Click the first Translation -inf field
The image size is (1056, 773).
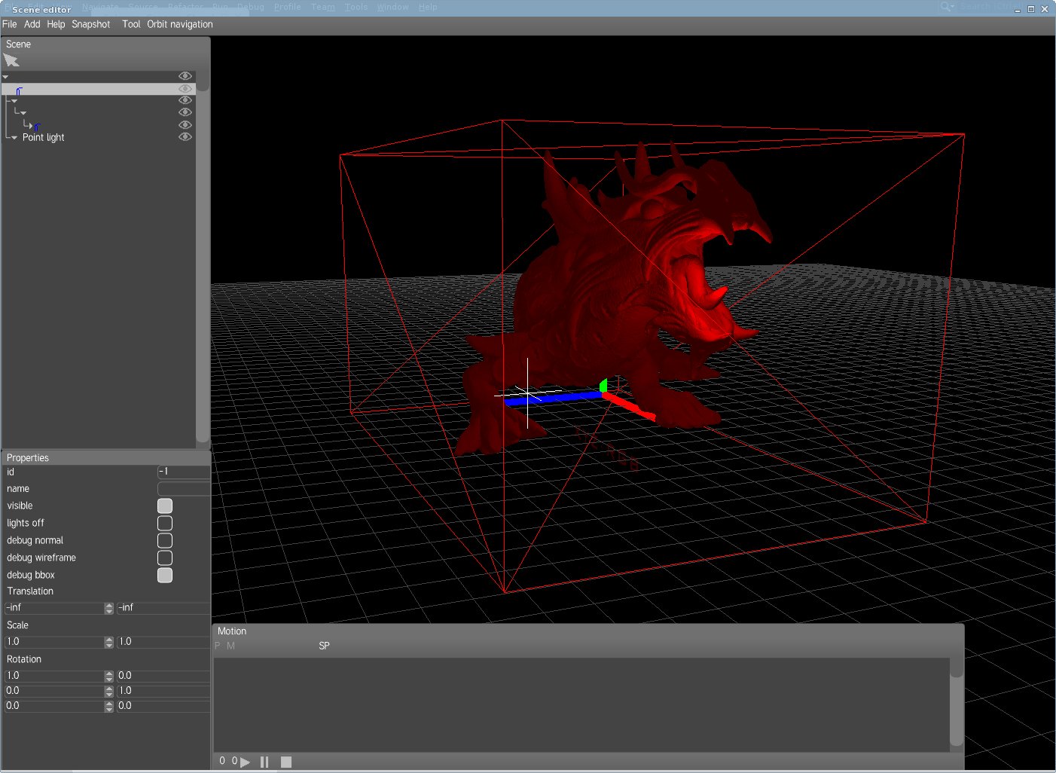[54, 608]
